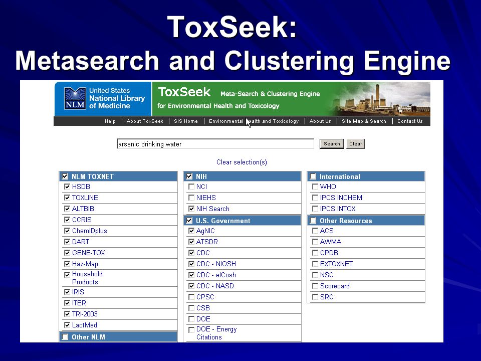This screenshot has width=481, height=361.
Task: Check the EXTOXNET checkbox
Action: pyautogui.click(x=315, y=264)
